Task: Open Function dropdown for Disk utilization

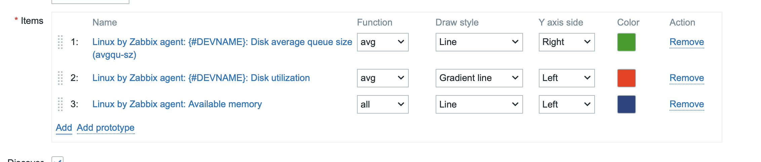Action: [383, 78]
